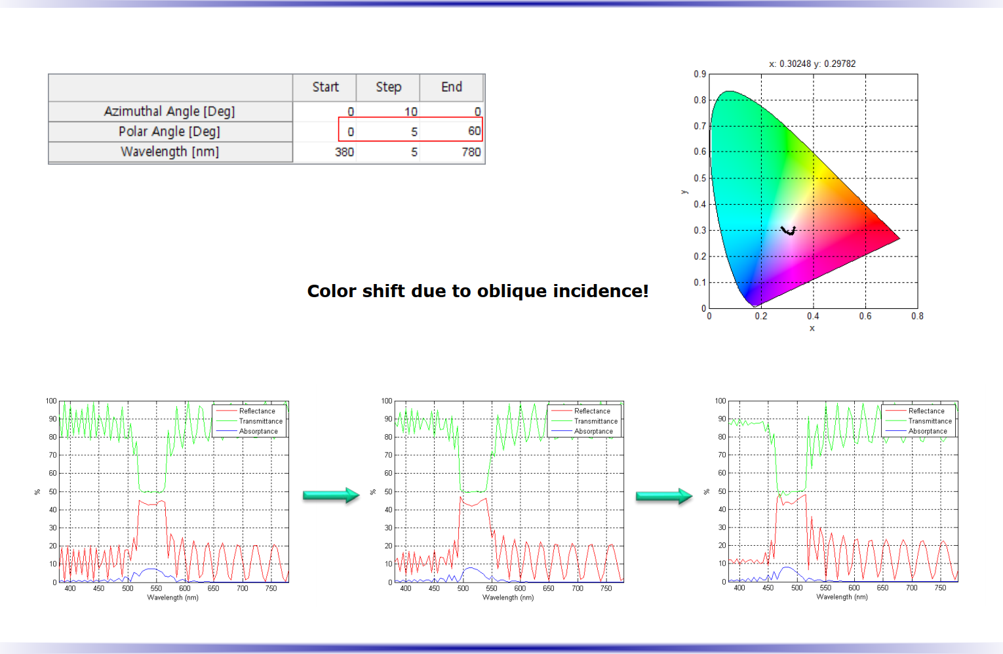Click the Step column header
The height and width of the screenshot is (654, 1003).
pos(388,87)
